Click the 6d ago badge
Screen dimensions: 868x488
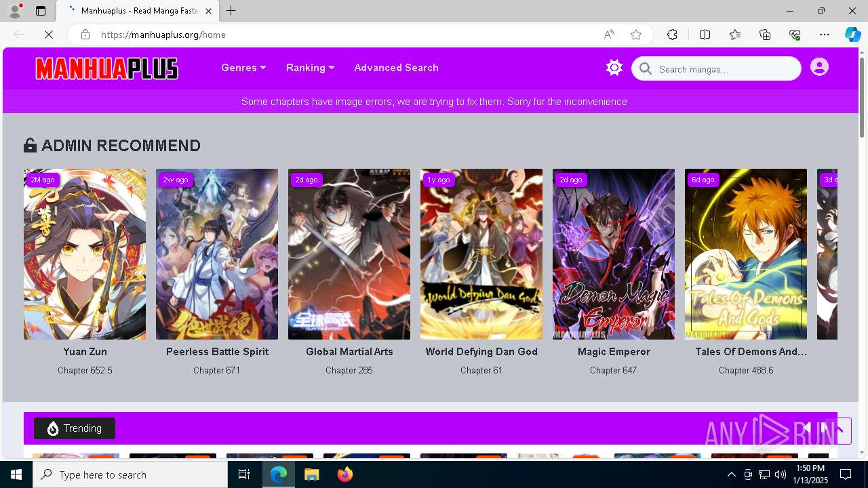pos(703,180)
